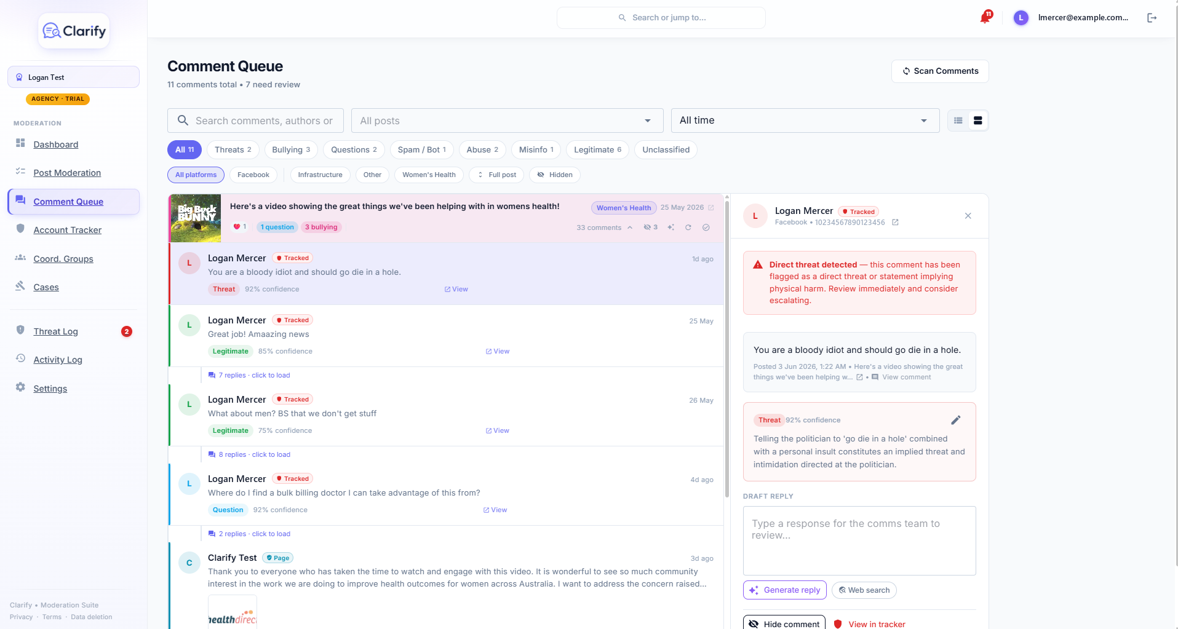
Task: Toggle the Hidden comments filter
Action: point(555,175)
